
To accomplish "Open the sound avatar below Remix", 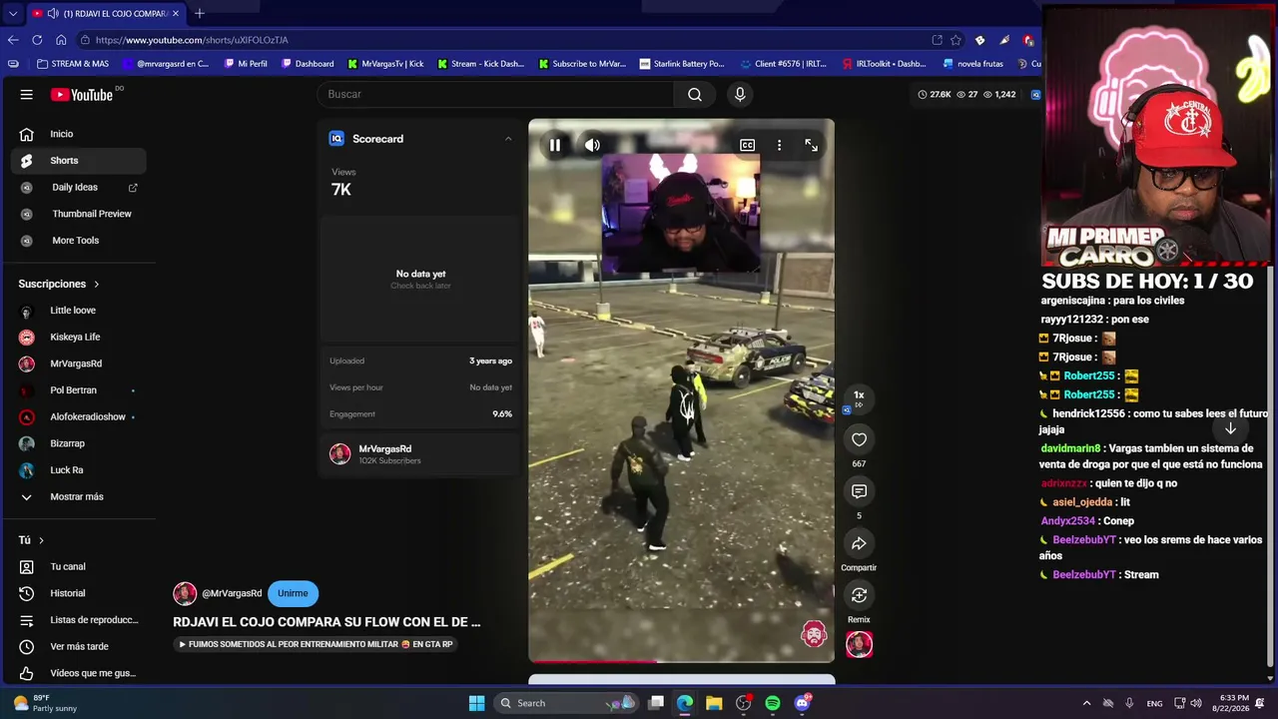I will point(859,644).
